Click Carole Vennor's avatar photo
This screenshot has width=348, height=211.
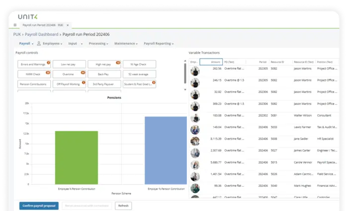(x=195, y=165)
